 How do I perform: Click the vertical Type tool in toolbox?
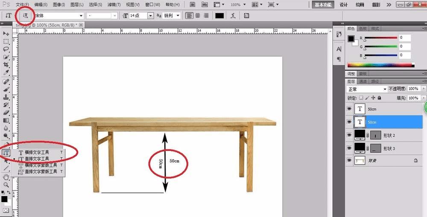[x=6, y=153]
